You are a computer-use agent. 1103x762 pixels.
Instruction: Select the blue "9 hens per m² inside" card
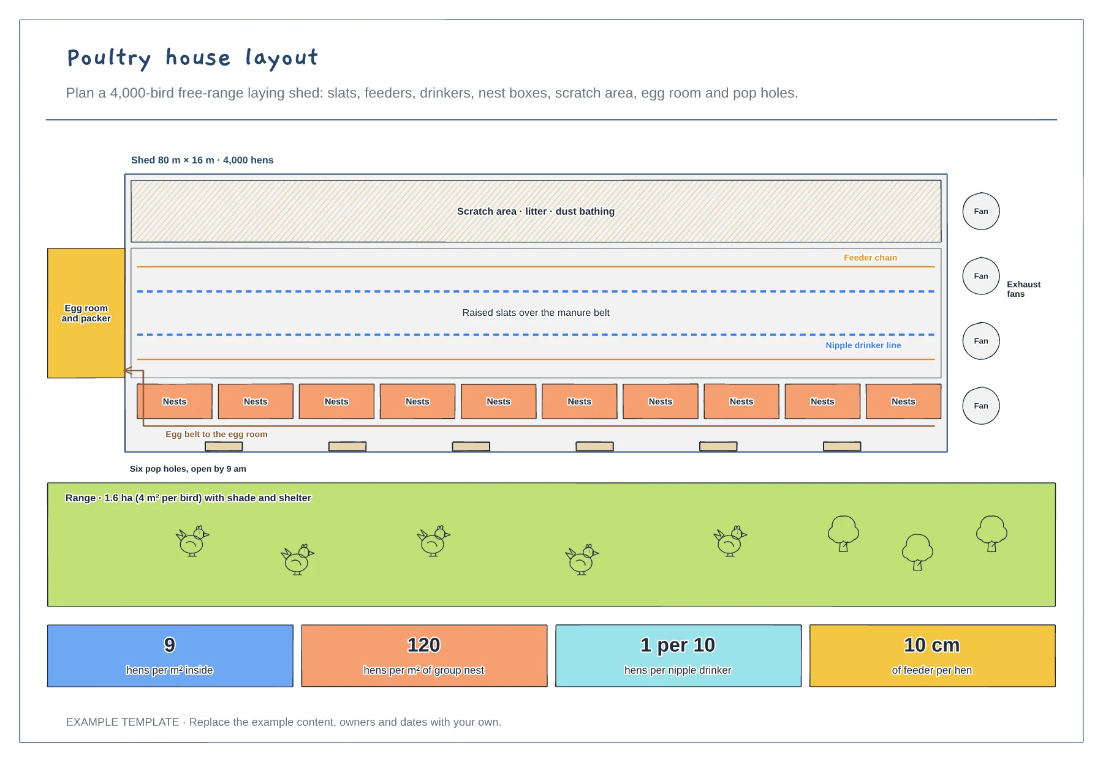pos(170,656)
